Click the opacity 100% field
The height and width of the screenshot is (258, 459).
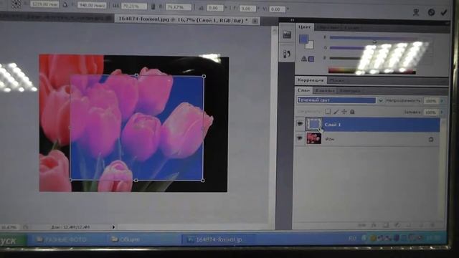click(x=430, y=100)
